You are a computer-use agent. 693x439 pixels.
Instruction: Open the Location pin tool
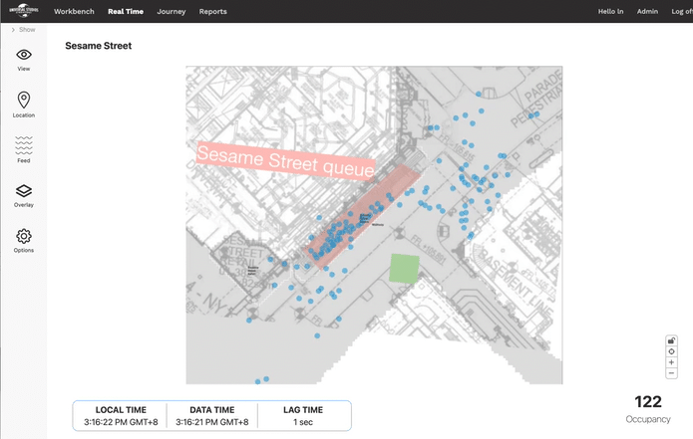click(24, 100)
